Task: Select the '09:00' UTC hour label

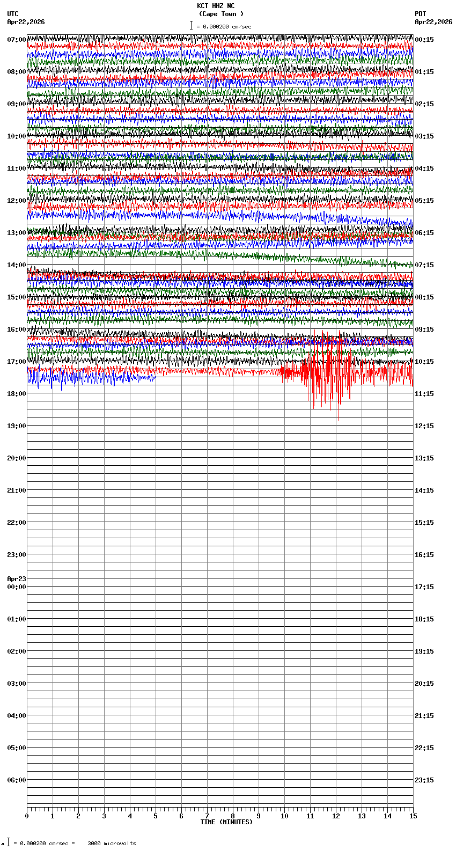Action: pyautogui.click(x=17, y=104)
